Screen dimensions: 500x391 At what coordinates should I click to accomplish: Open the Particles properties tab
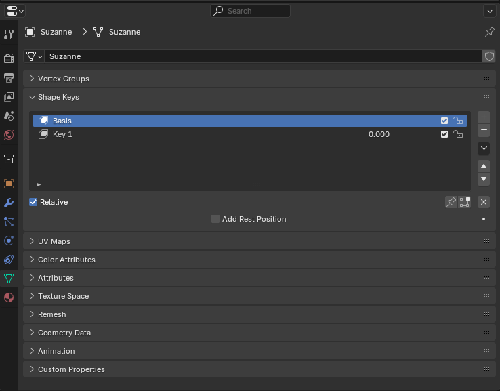click(9, 222)
